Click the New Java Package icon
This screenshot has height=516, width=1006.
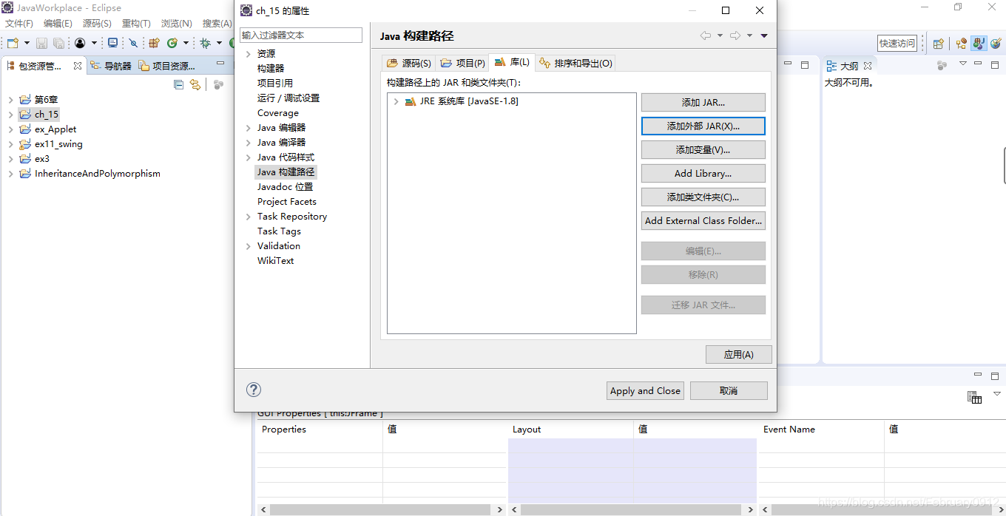tap(155, 44)
